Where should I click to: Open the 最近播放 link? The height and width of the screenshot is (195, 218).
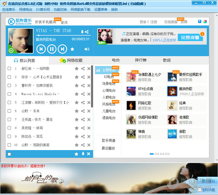(108, 148)
